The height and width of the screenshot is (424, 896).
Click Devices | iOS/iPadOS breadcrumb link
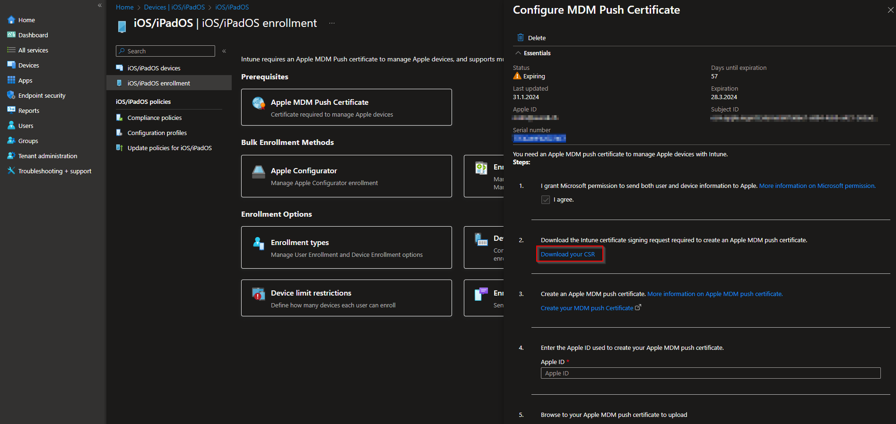coord(174,7)
